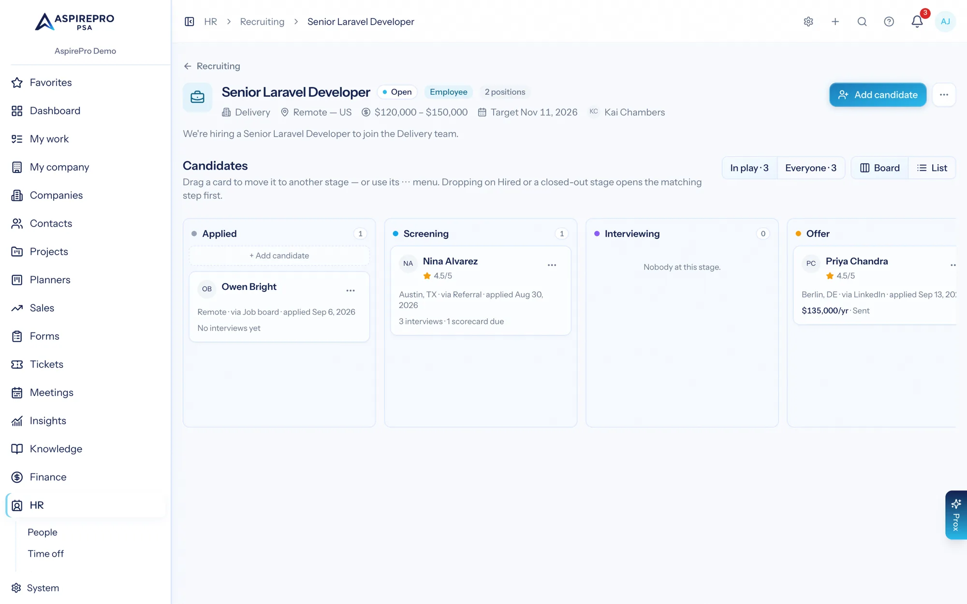Open the help question mark icon
Image resolution: width=967 pixels, height=604 pixels.
889,22
